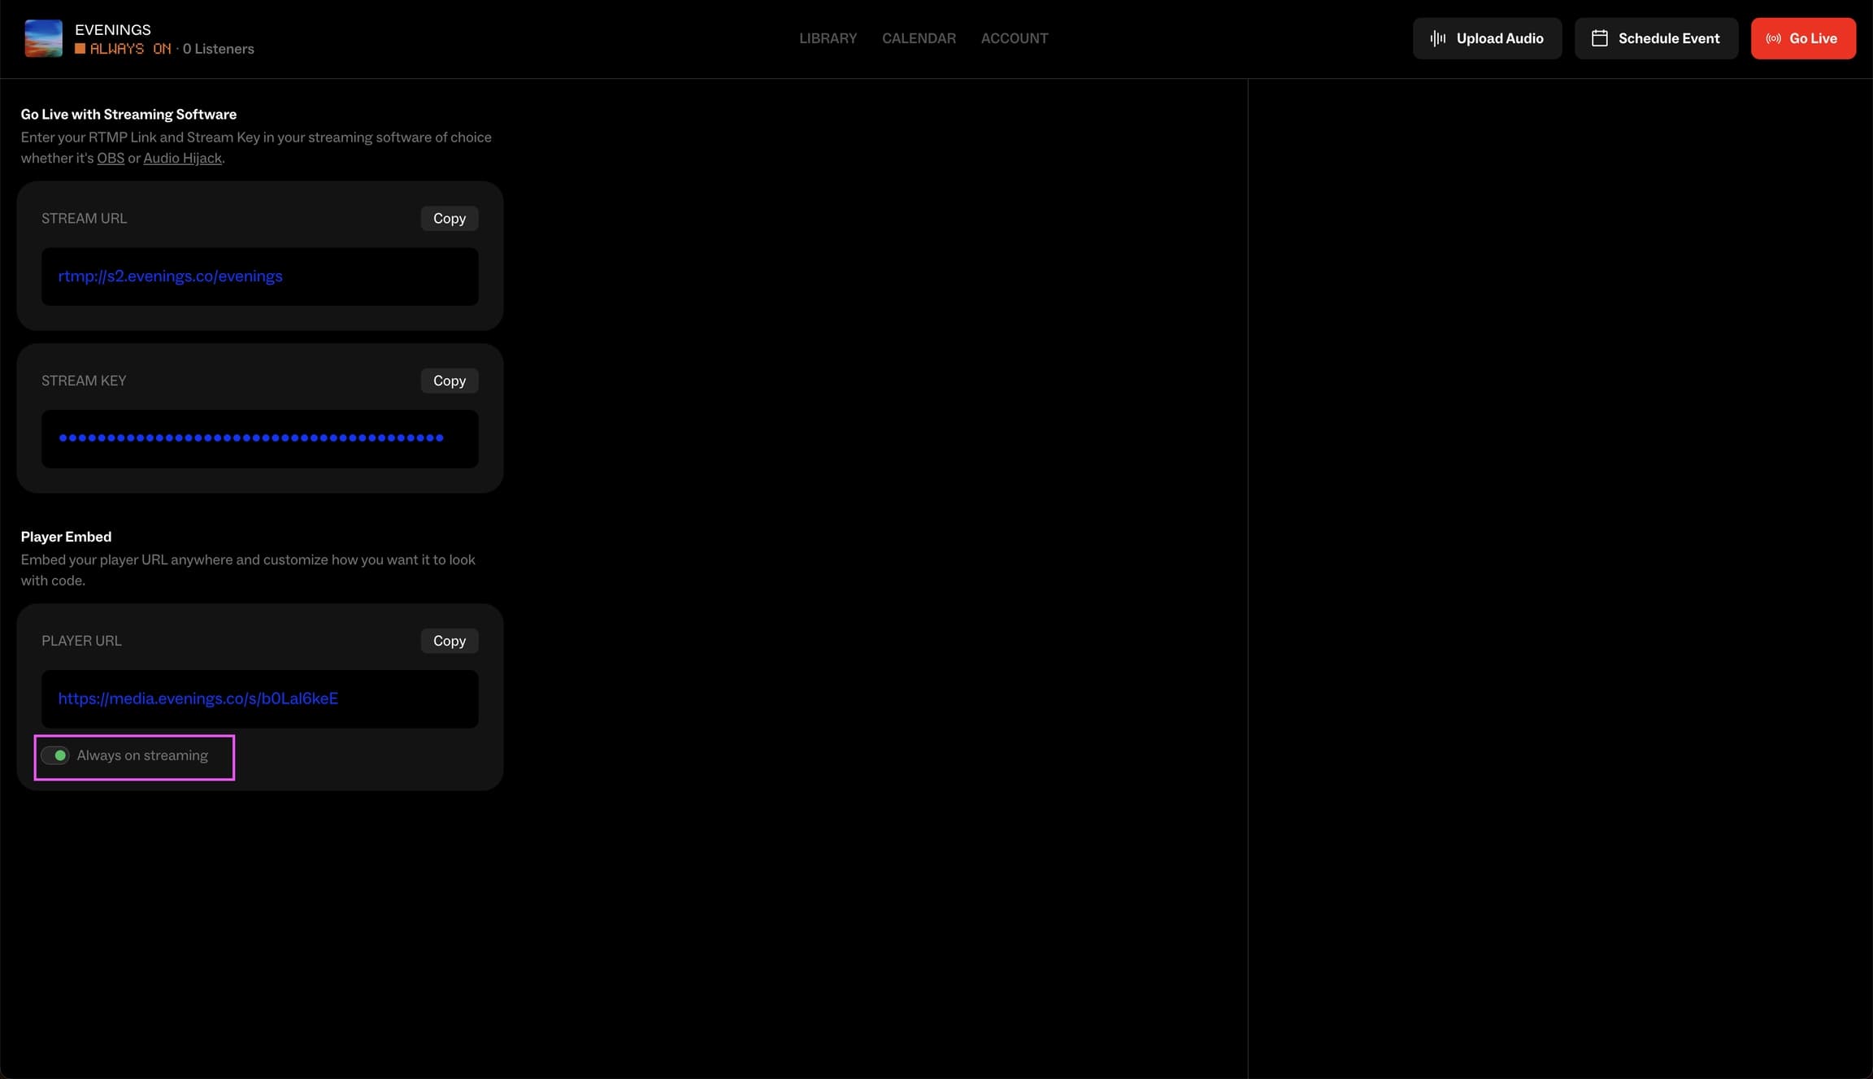1873x1079 pixels.
Task: Copy the Stream Key
Action: click(449, 381)
